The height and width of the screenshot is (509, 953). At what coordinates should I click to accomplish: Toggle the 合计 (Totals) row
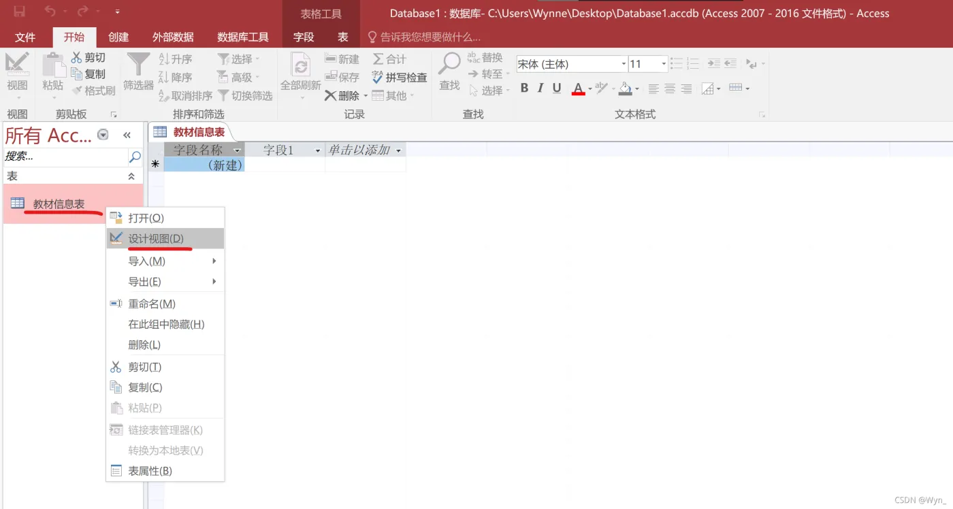(x=389, y=59)
